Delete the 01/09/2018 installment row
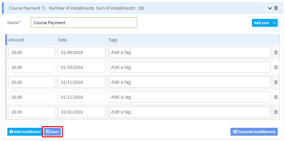 tap(276, 52)
